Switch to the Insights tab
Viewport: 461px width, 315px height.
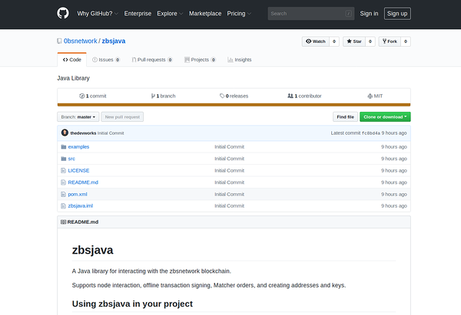tap(240, 60)
